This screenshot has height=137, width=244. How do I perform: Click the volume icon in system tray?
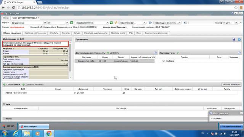(x=225, y=134)
